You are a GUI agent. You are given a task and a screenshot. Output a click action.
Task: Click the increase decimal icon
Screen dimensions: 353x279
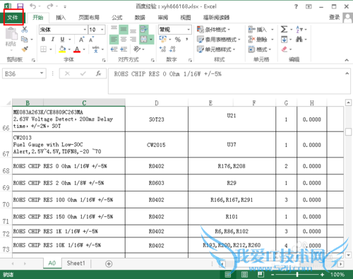point(162,49)
